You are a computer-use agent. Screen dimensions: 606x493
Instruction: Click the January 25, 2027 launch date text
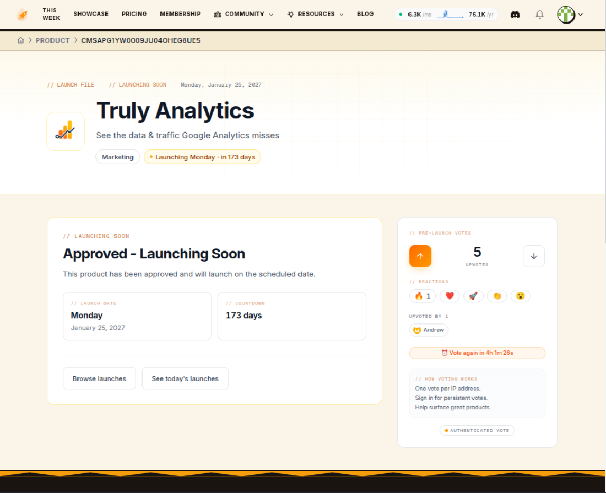click(x=98, y=328)
